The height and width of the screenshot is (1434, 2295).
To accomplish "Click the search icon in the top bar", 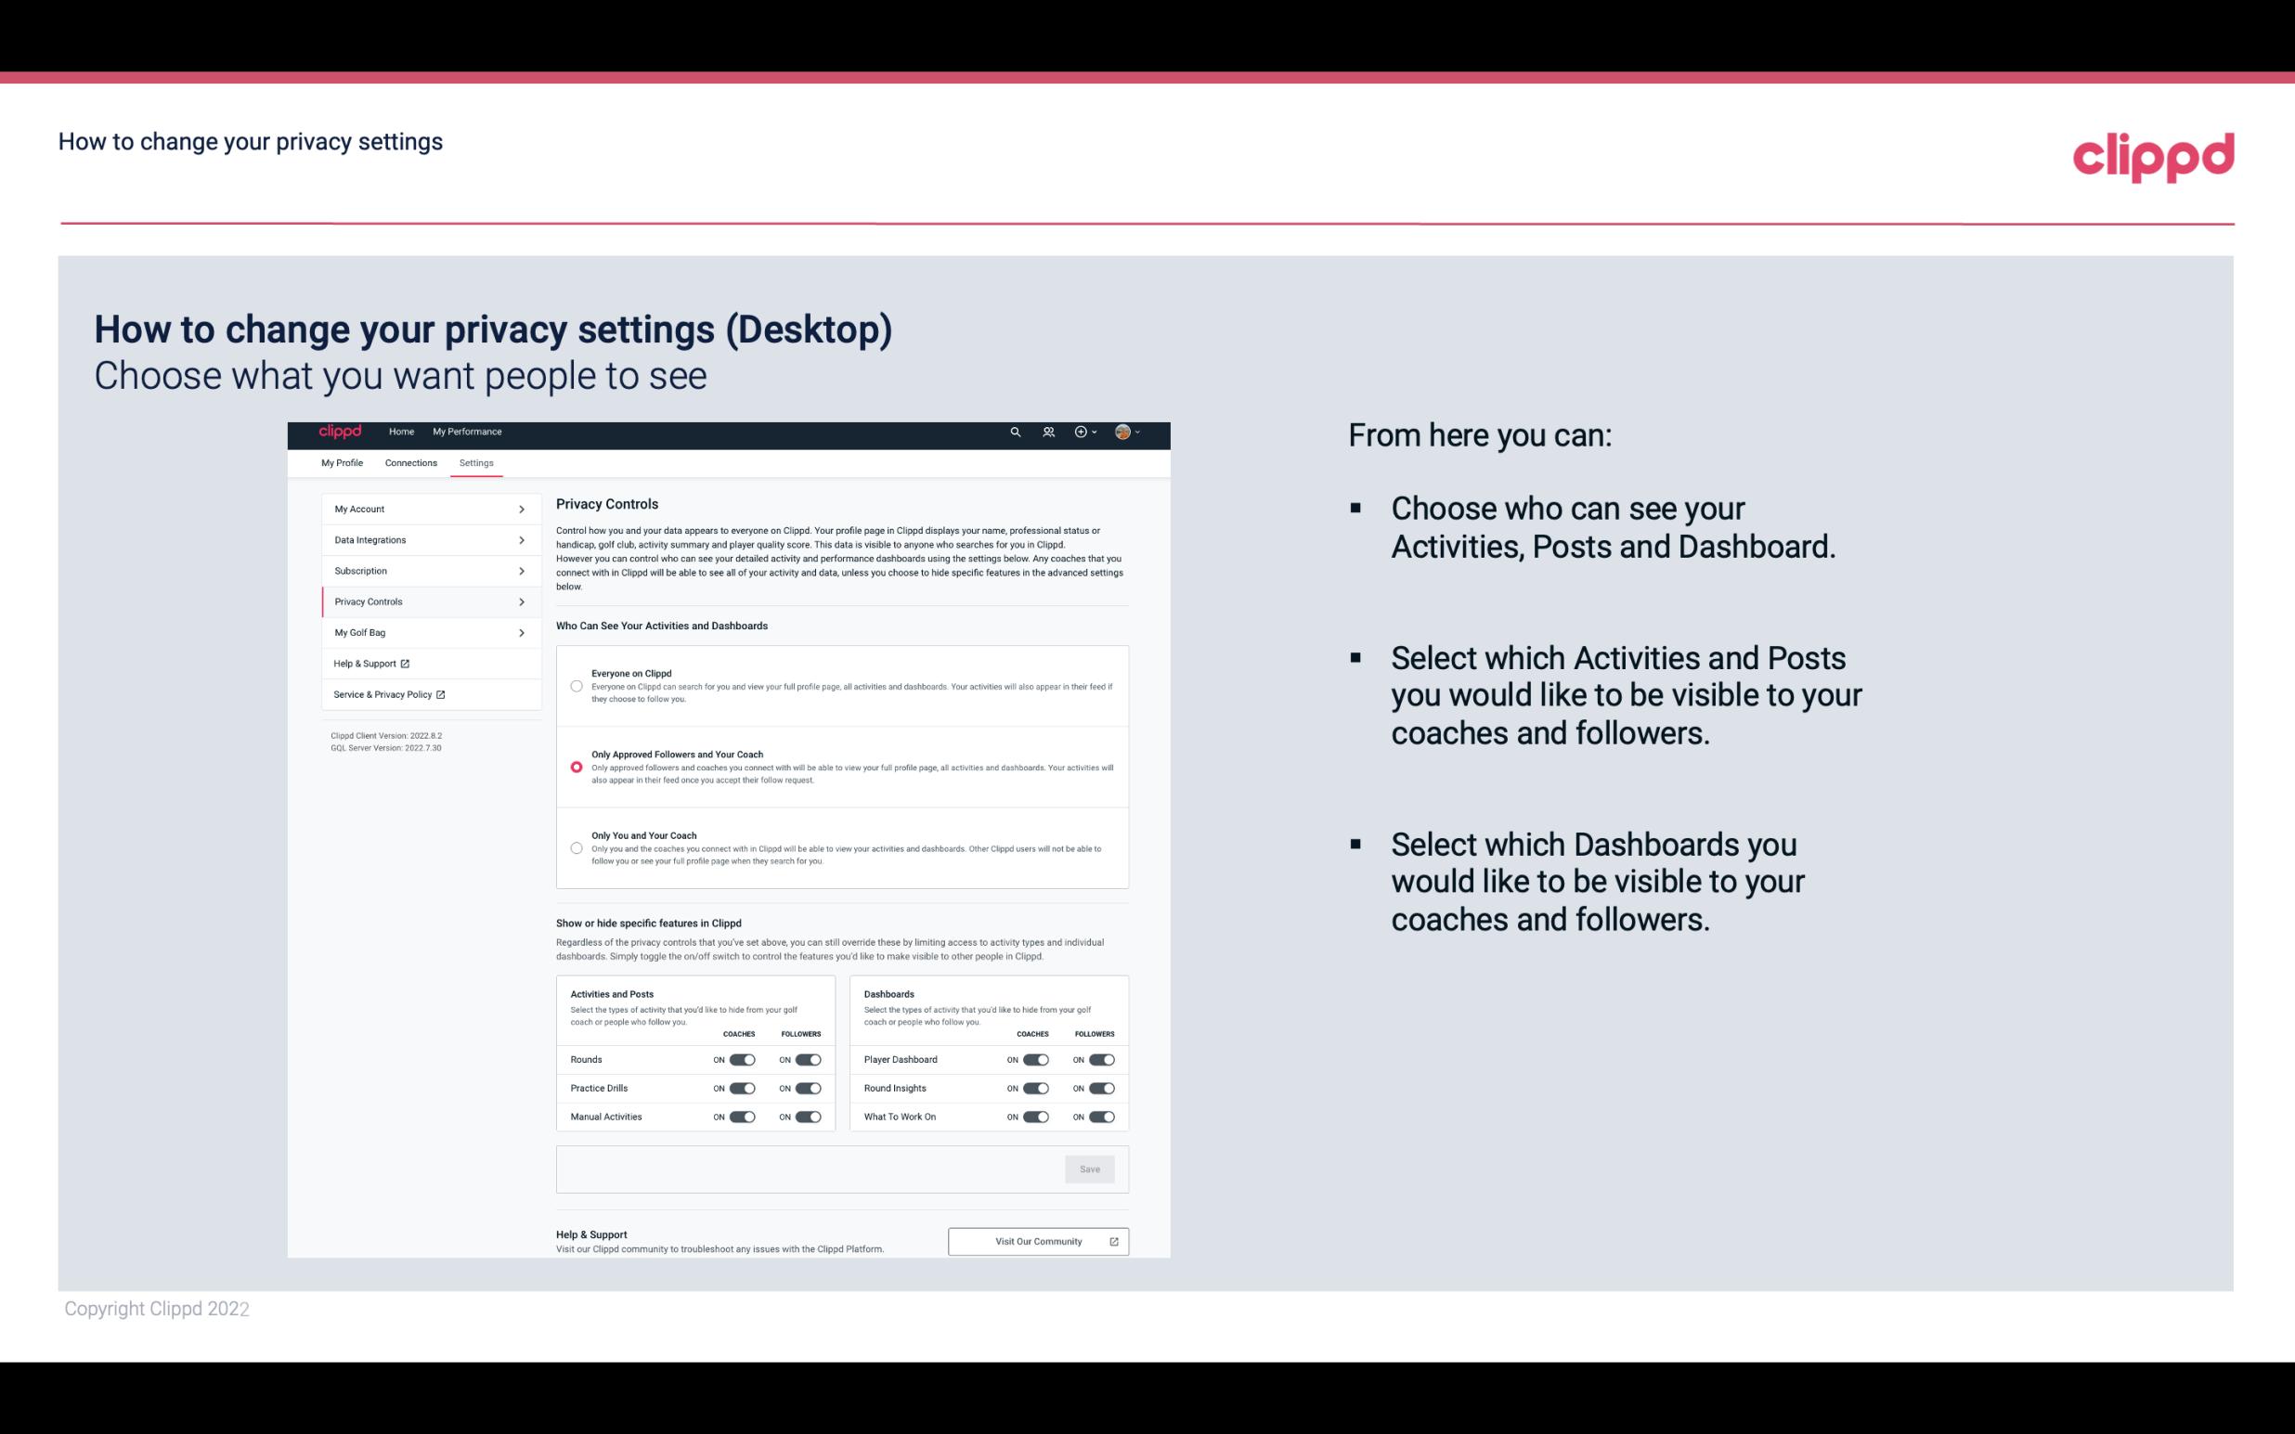I will click(x=1013, y=432).
